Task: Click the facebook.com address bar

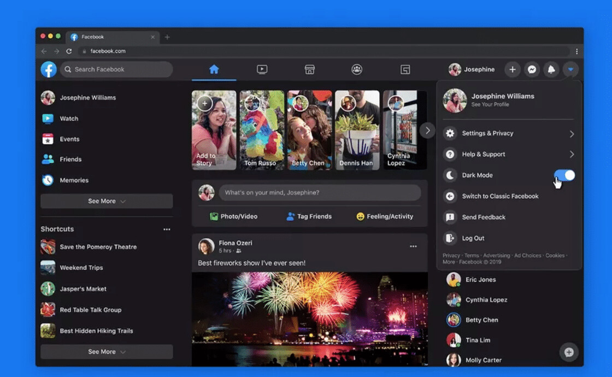Action: (x=324, y=51)
